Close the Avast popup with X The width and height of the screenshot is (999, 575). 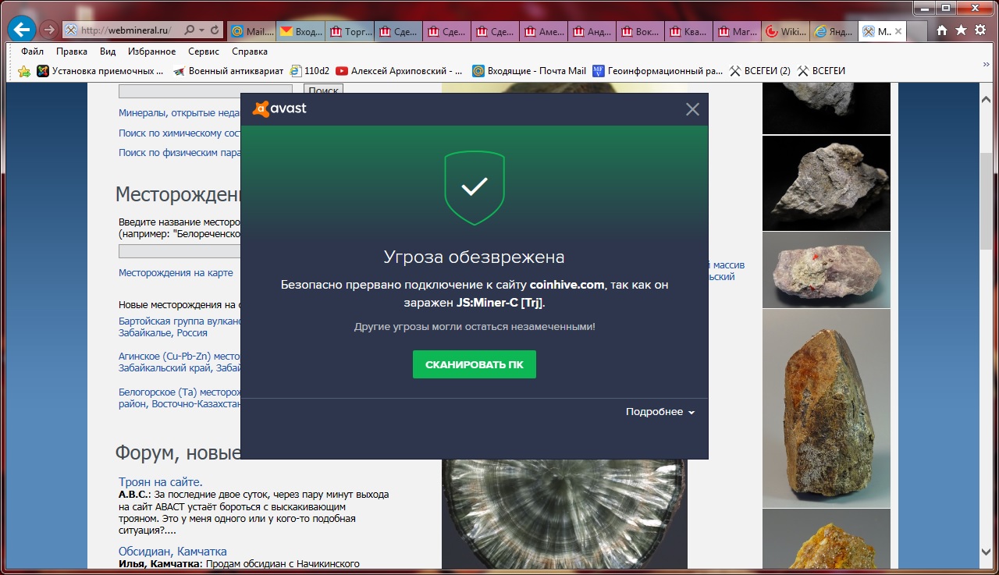pos(692,109)
